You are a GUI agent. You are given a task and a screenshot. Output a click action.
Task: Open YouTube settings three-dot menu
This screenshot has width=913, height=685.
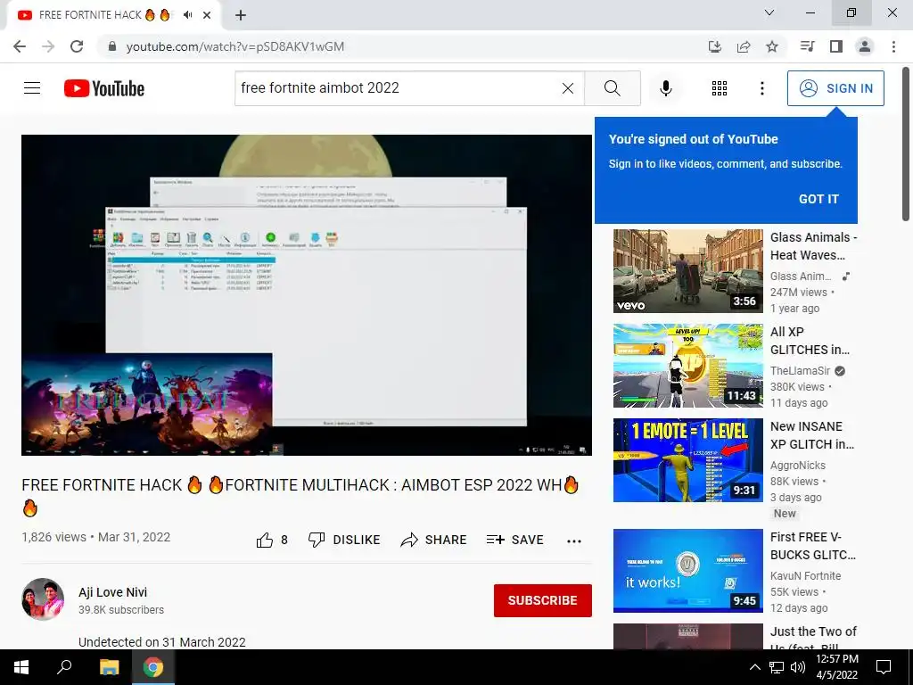tap(761, 88)
